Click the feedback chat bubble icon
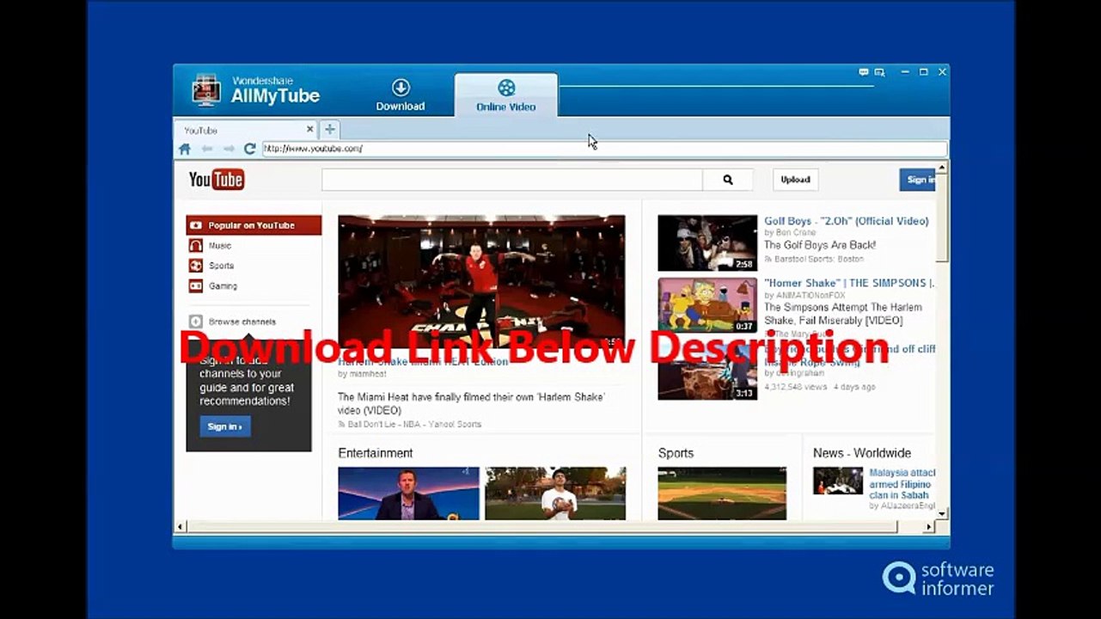 click(x=863, y=73)
